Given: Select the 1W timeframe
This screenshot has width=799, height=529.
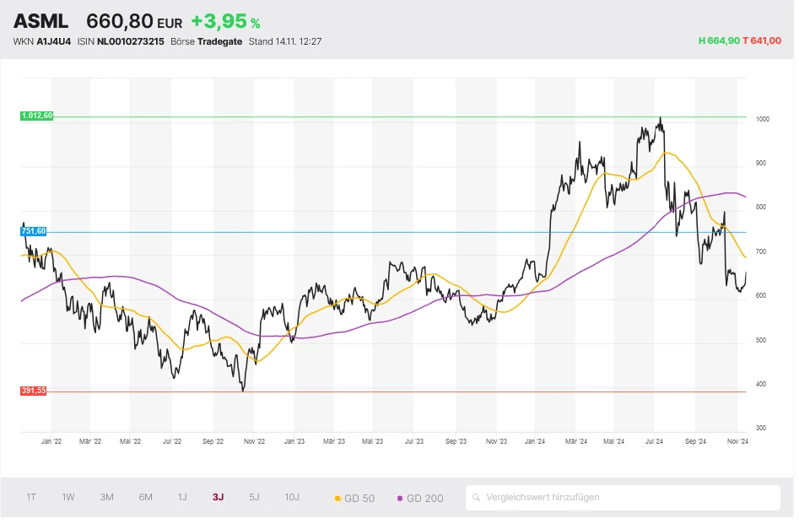Looking at the screenshot, I should (x=67, y=498).
